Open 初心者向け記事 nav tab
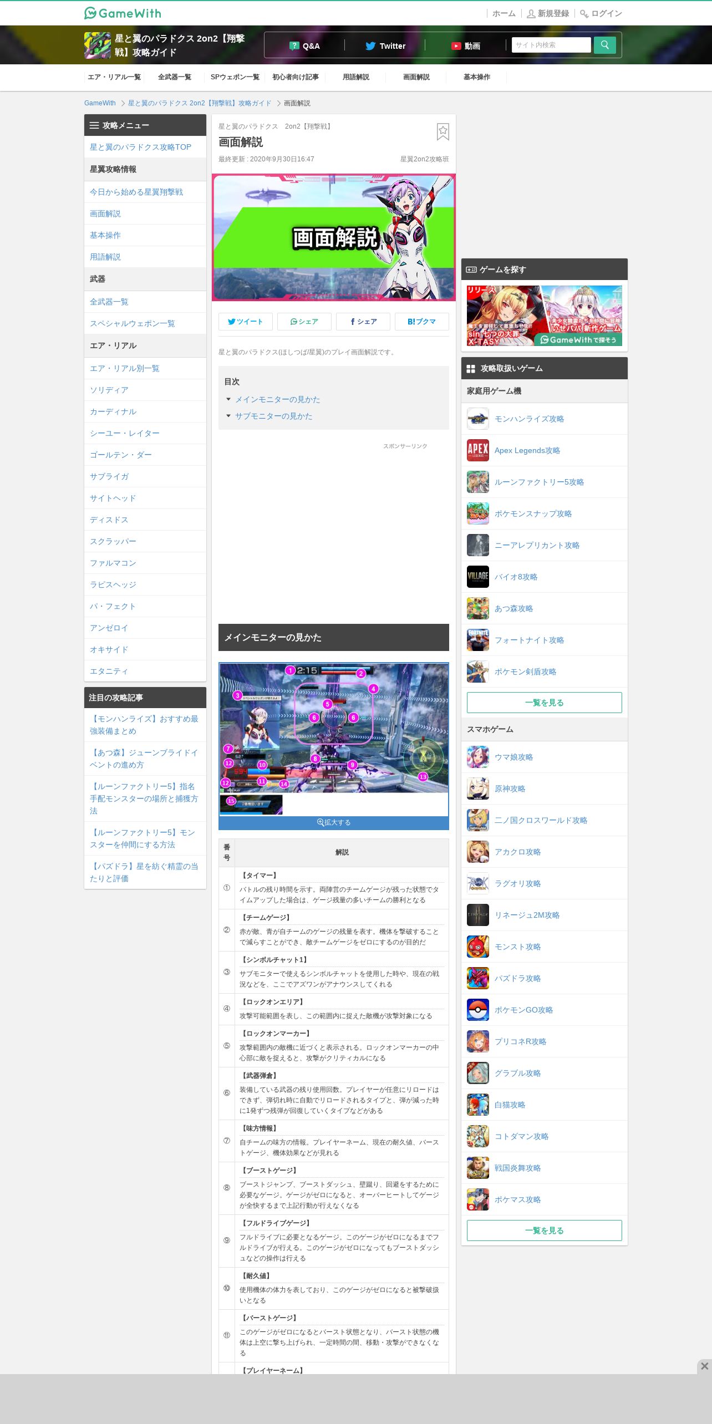Viewport: 712px width, 1424px height. [296, 77]
